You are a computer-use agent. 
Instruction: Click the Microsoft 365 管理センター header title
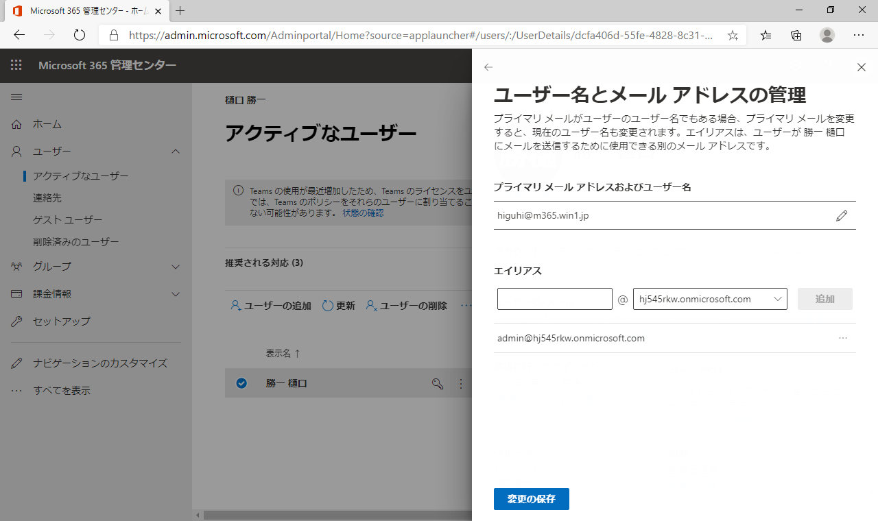[107, 65]
